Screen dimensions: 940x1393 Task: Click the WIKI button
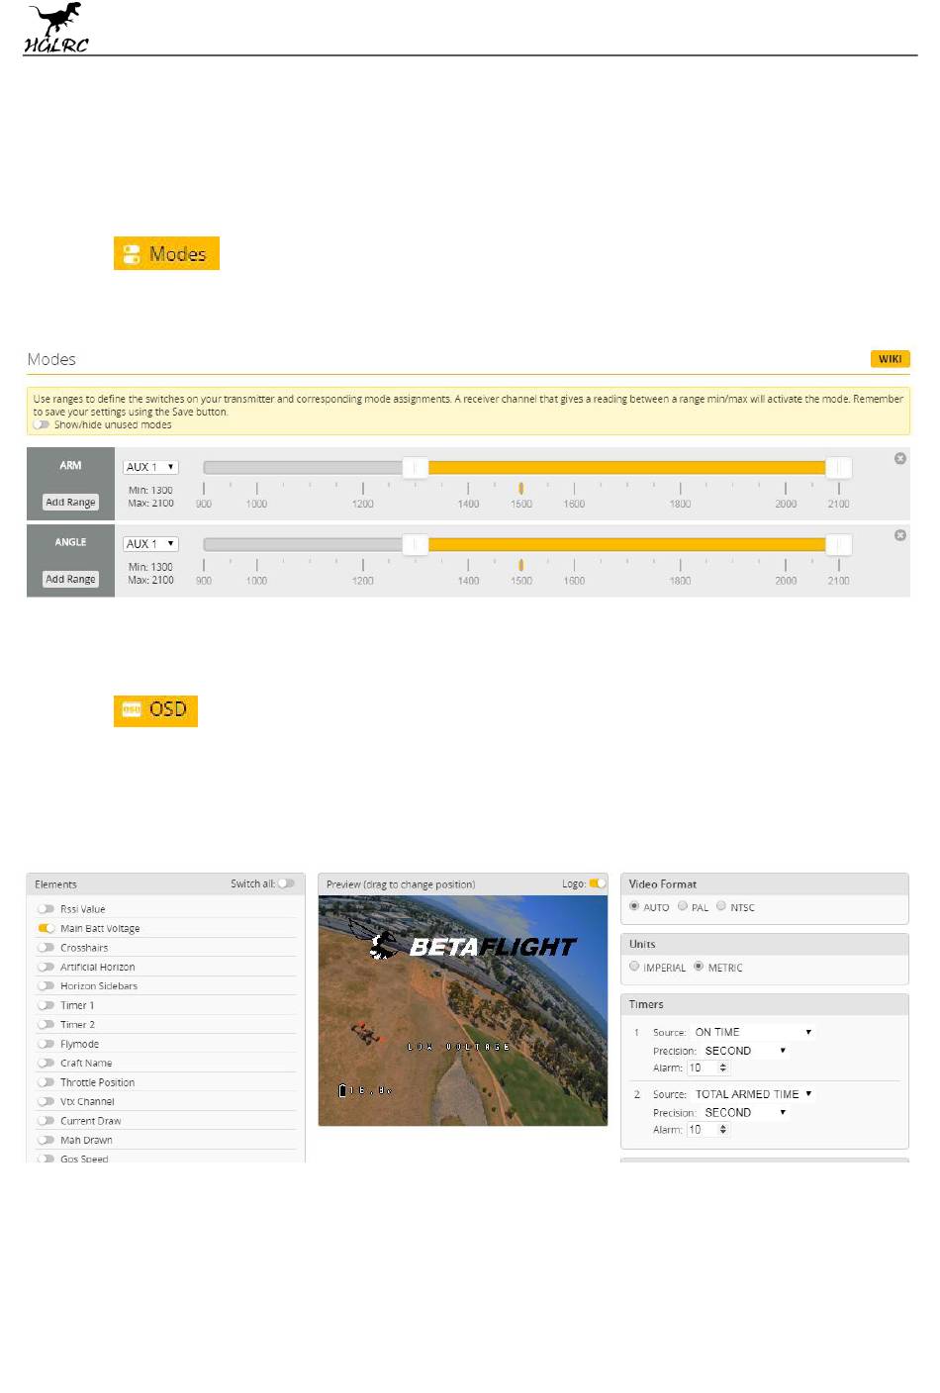tap(890, 359)
